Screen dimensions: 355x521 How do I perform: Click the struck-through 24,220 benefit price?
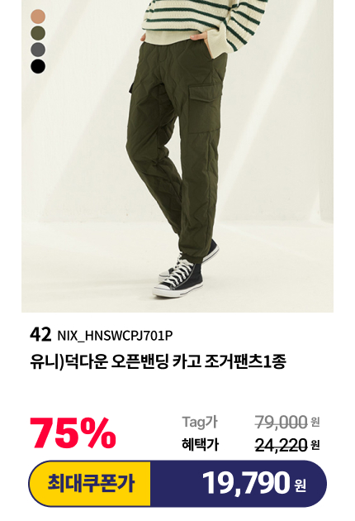(281, 445)
